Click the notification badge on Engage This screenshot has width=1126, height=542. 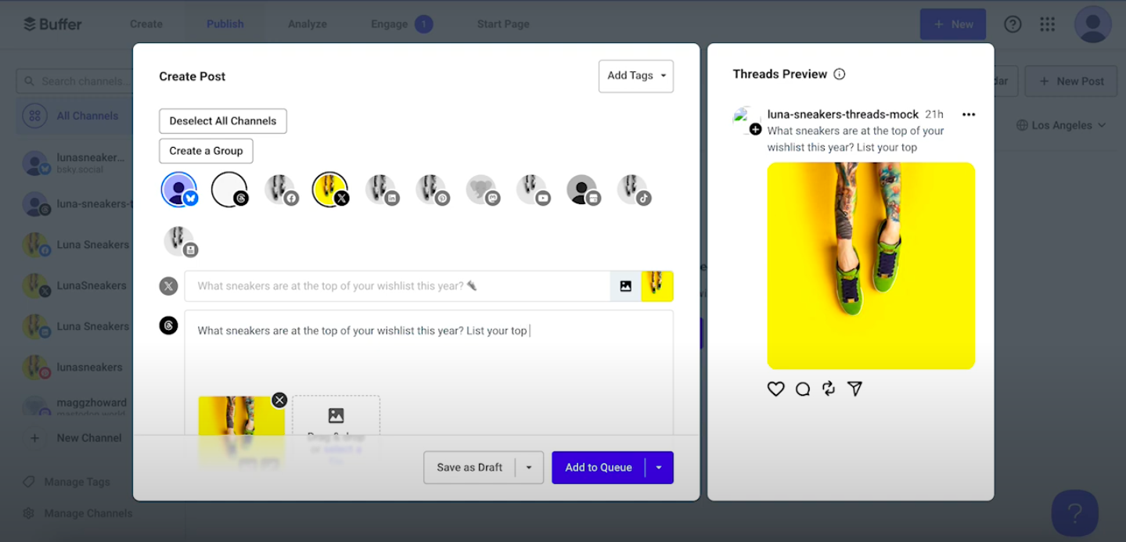[423, 24]
